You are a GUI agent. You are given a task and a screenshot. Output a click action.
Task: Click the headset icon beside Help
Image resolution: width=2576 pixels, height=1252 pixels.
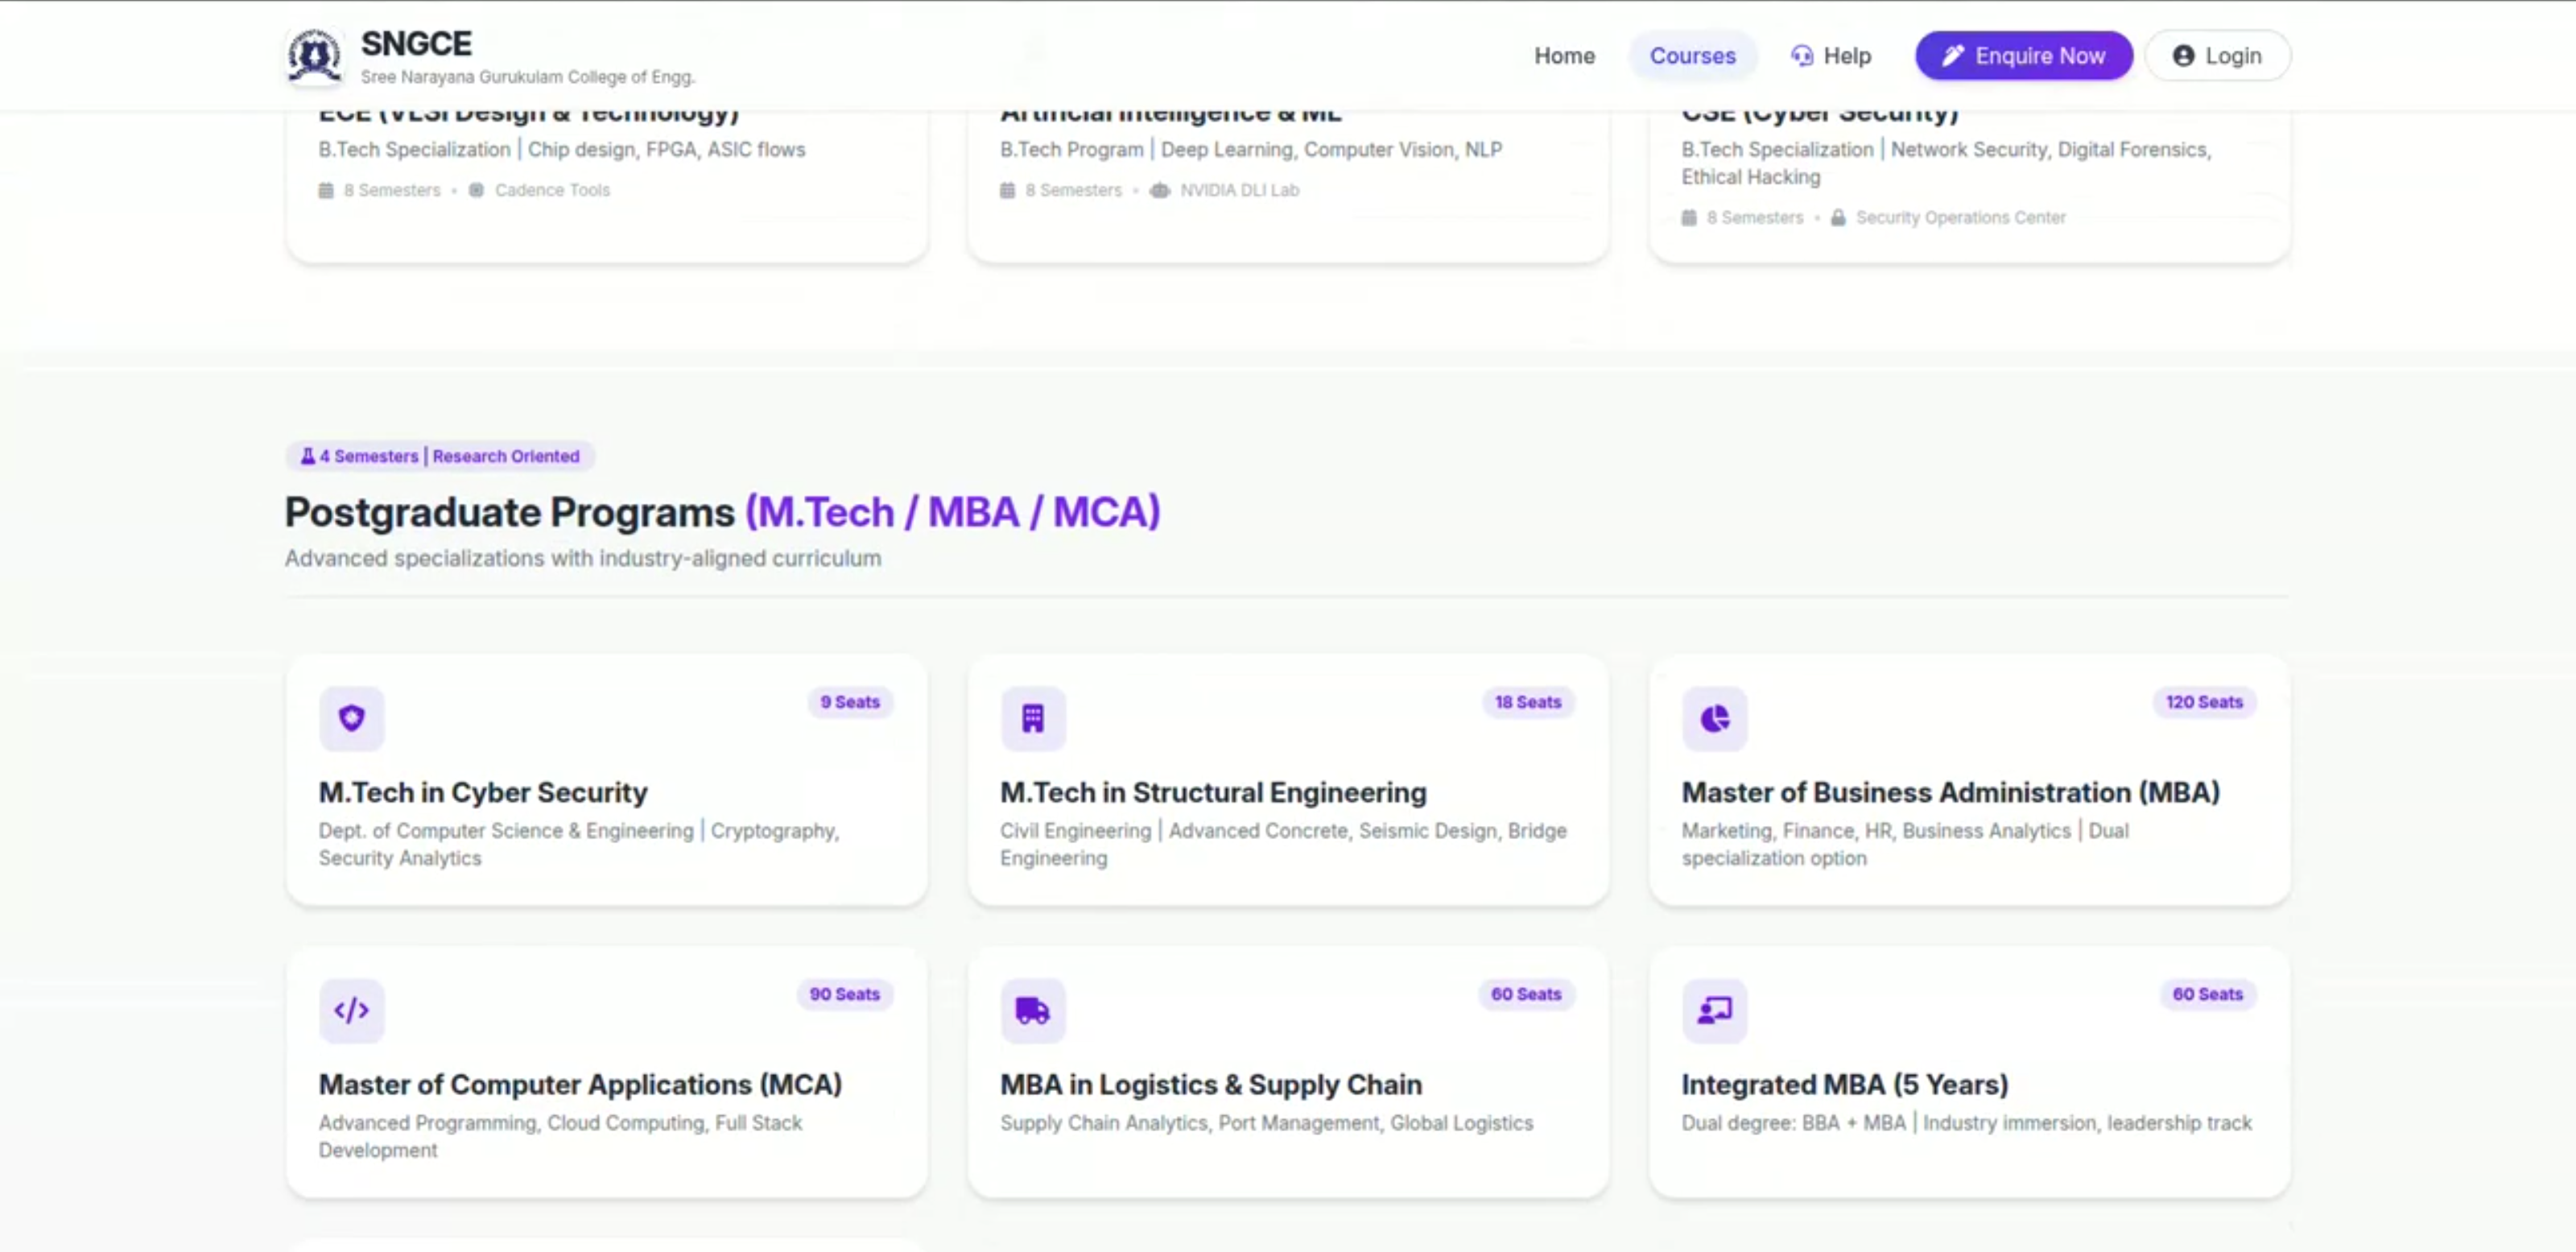click(1801, 56)
